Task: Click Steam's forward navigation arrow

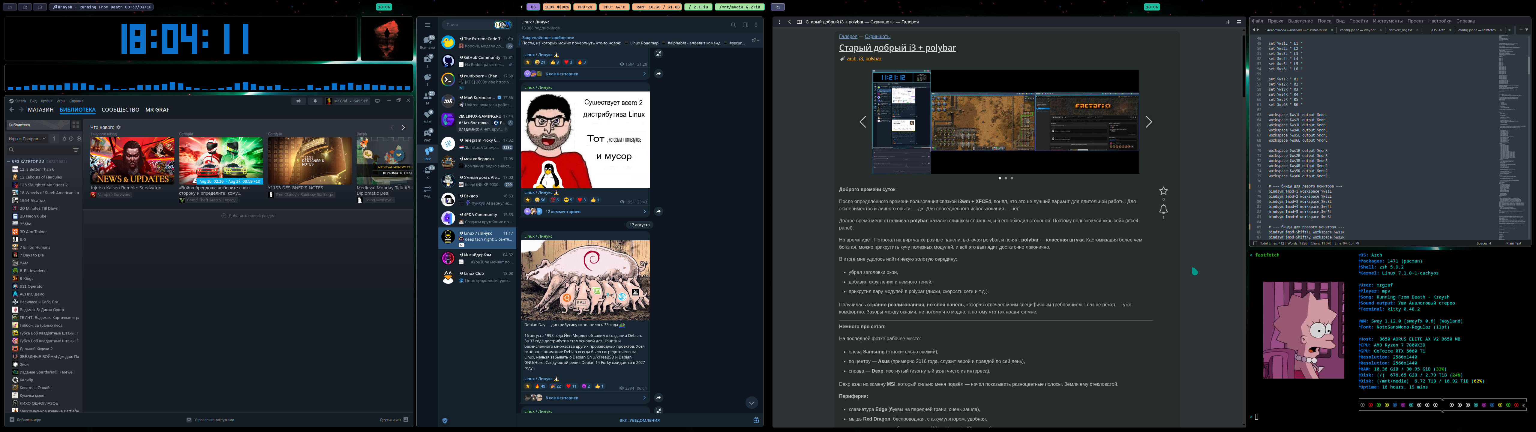Action: pyautogui.click(x=22, y=110)
